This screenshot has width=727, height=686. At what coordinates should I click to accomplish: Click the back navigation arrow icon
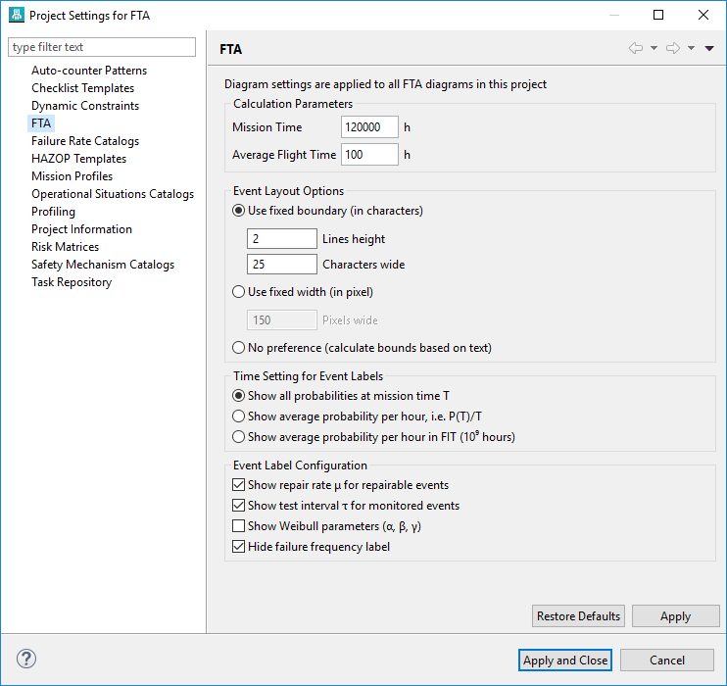point(636,48)
